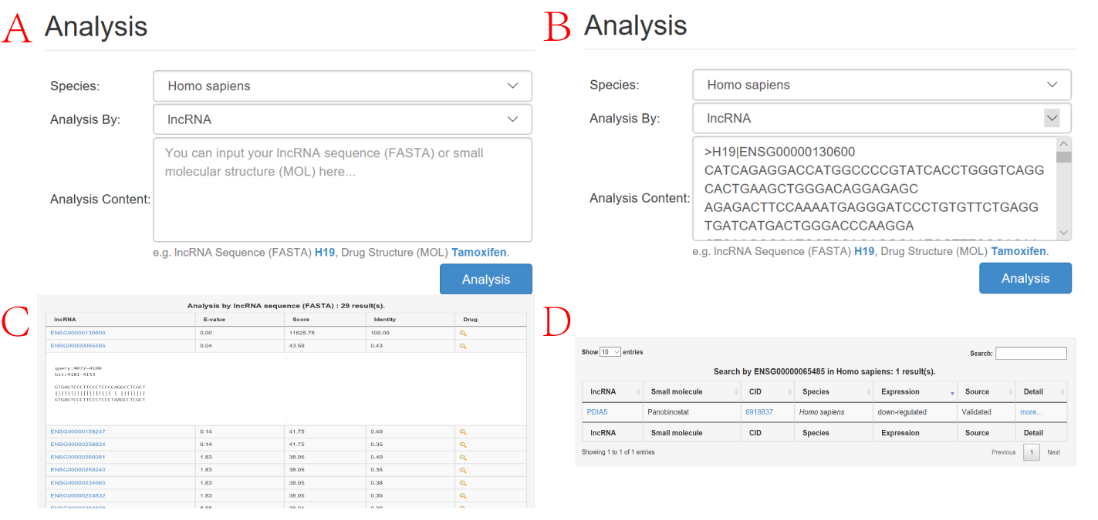
Task: Open Show entries count dropdown
Action: click(x=610, y=352)
